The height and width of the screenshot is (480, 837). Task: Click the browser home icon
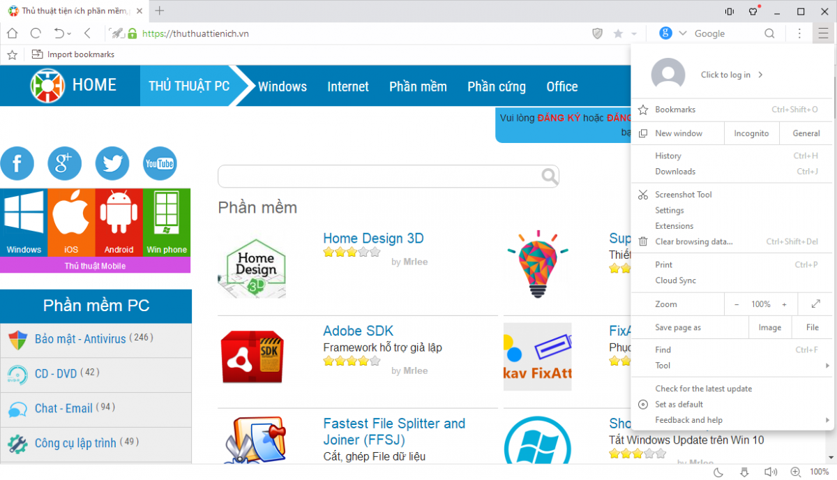[x=12, y=33]
